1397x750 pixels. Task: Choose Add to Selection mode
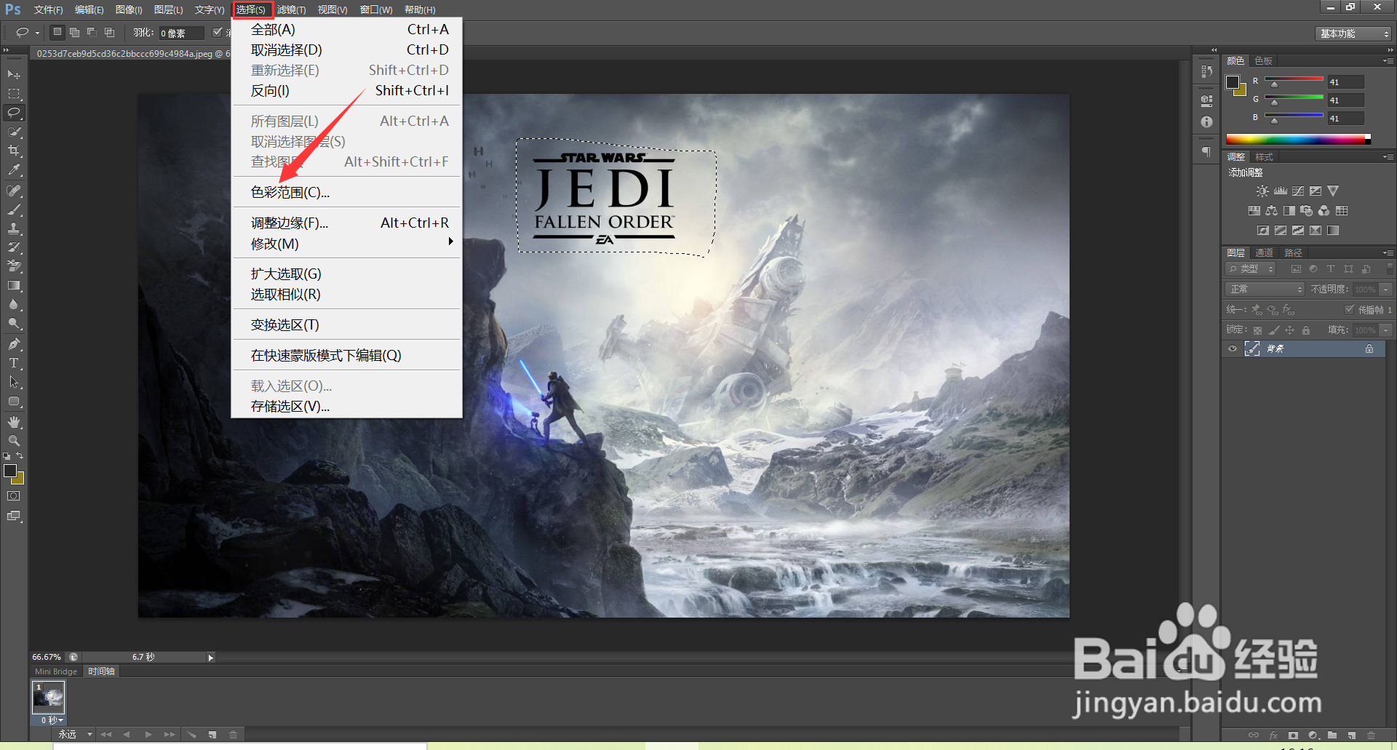(x=74, y=32)
